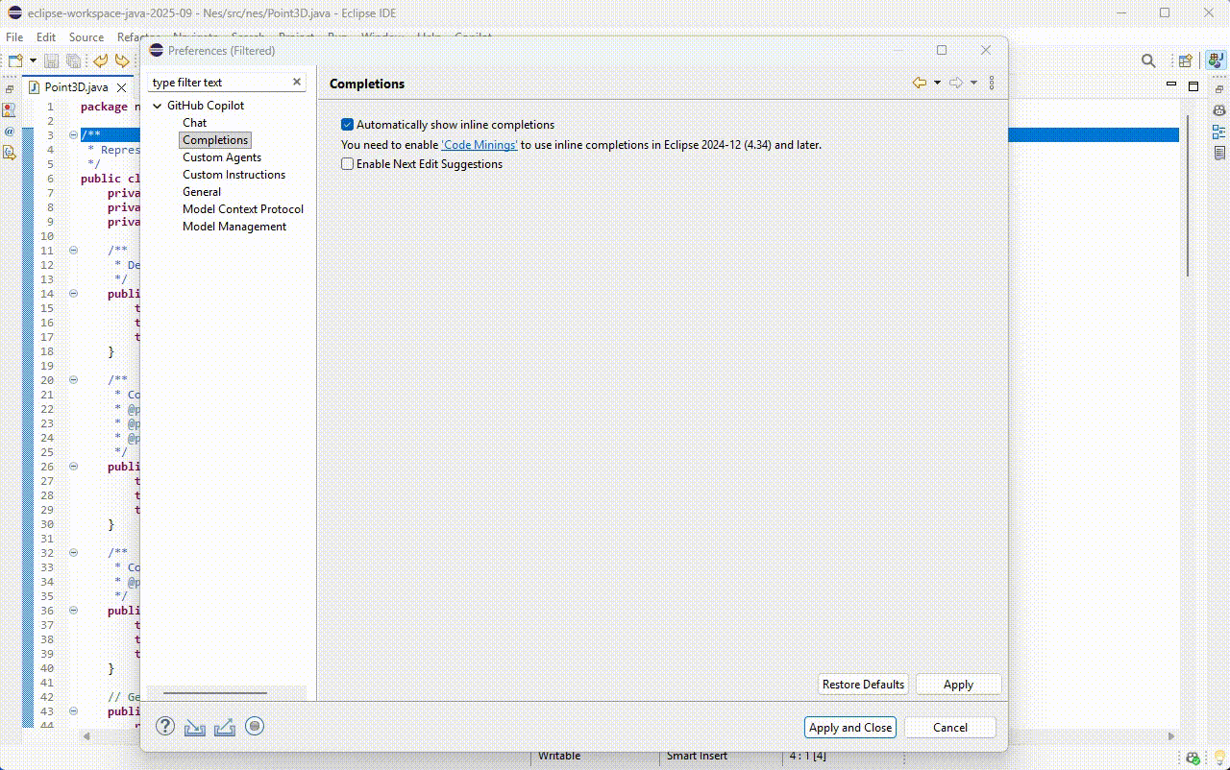Click Apply and Close
The height and width of the screenshot is (770, 1230).
(849, 727)
